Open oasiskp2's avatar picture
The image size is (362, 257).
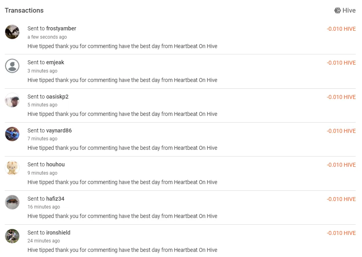click(12, 100)
